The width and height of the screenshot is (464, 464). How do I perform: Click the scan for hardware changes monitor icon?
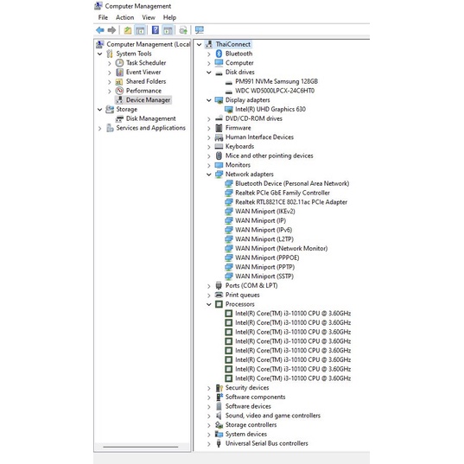(x=199, y=30)
